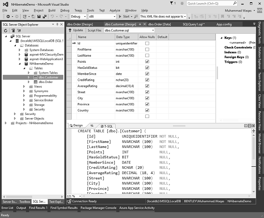Click the horizontal split layout icon

[249, 126]
